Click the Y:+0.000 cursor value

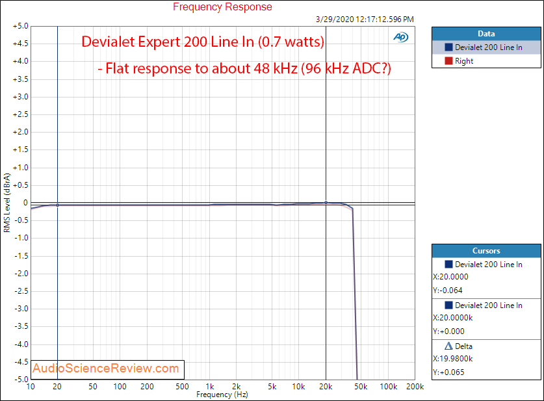(x=448, y=331)
